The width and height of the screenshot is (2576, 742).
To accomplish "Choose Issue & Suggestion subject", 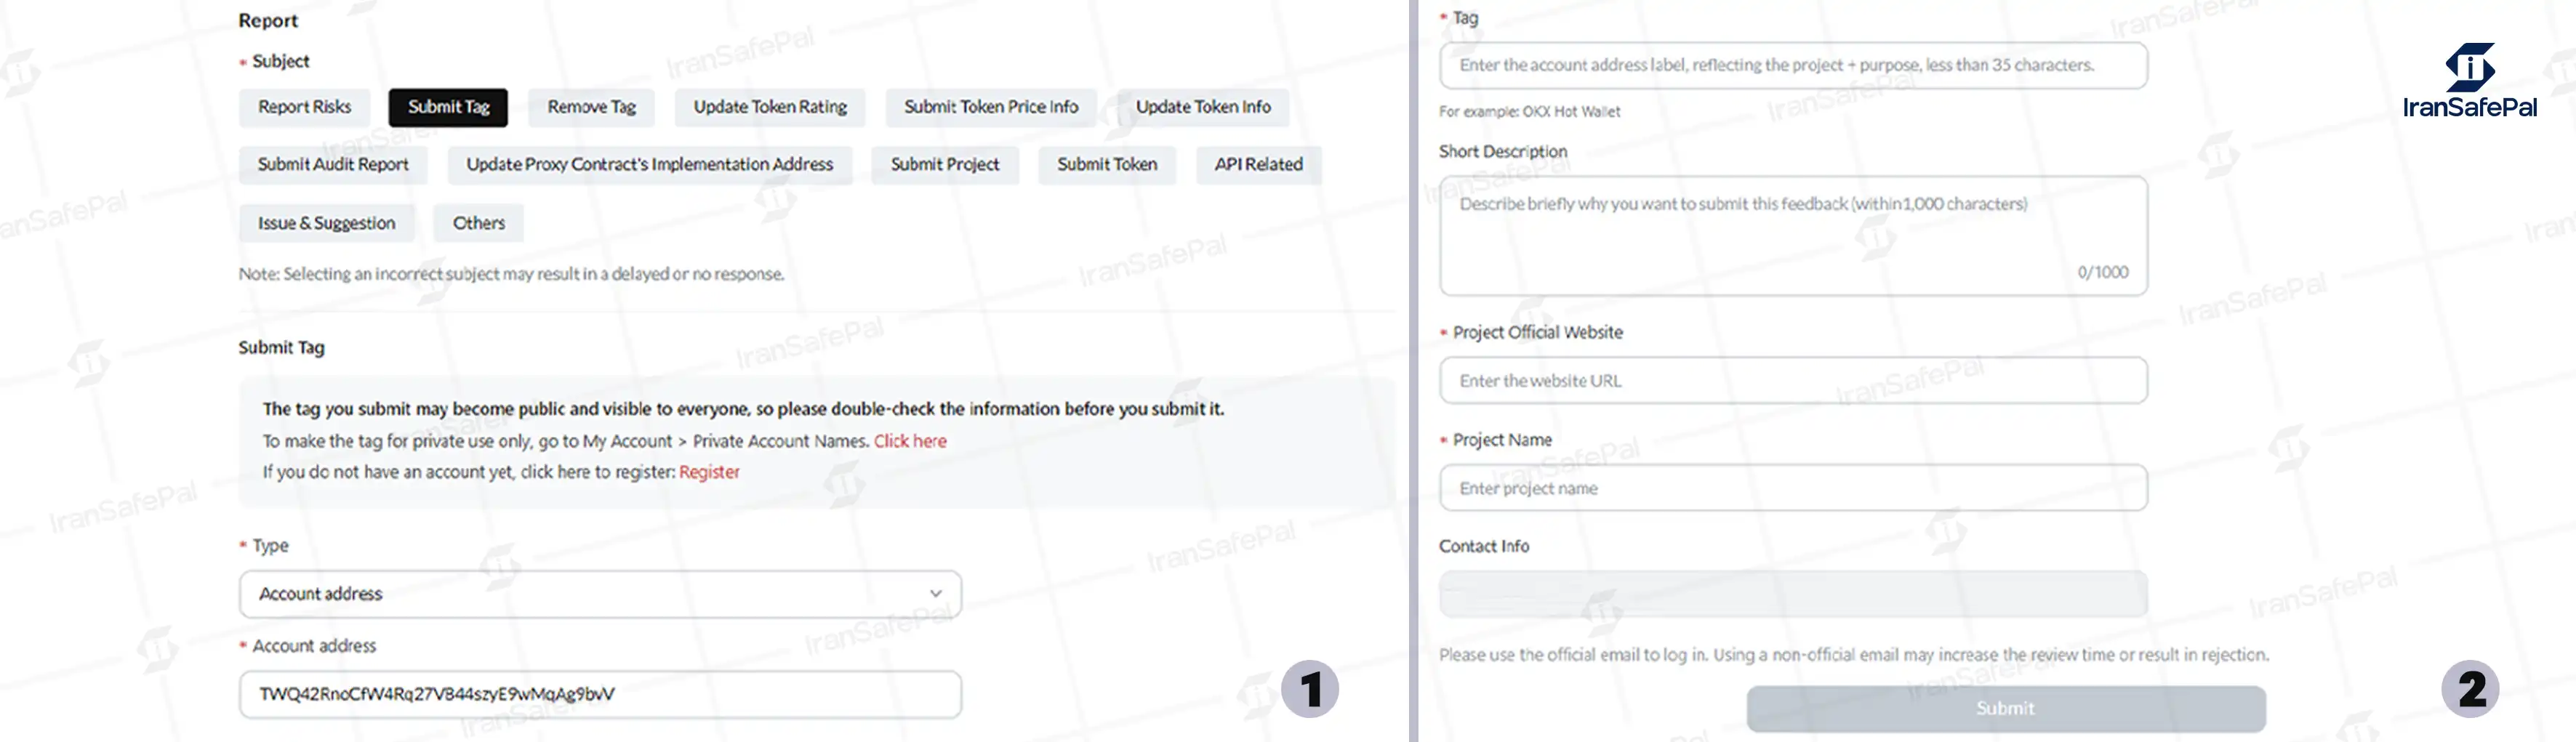I will 326,223.
